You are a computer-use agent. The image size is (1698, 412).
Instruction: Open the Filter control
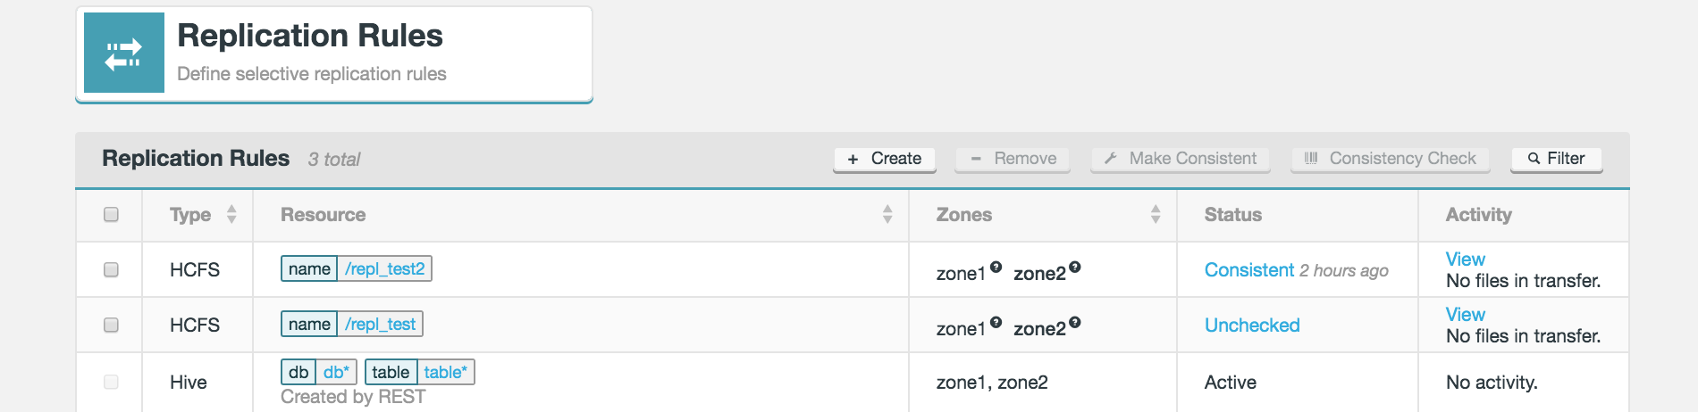coord(1556,159)
